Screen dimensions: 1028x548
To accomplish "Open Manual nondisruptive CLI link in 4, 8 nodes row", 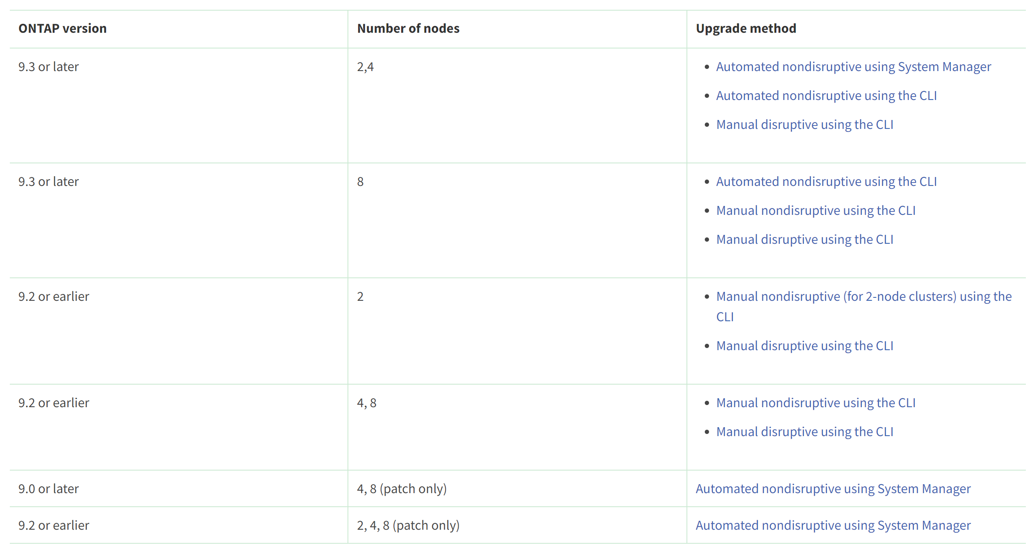I will pos(816,403).
